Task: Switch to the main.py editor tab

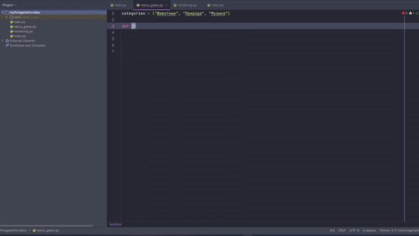Action: 118,5
